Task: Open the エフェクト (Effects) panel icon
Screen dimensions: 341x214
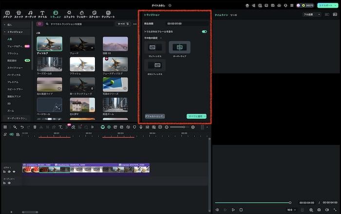Action: coord(69,12)
